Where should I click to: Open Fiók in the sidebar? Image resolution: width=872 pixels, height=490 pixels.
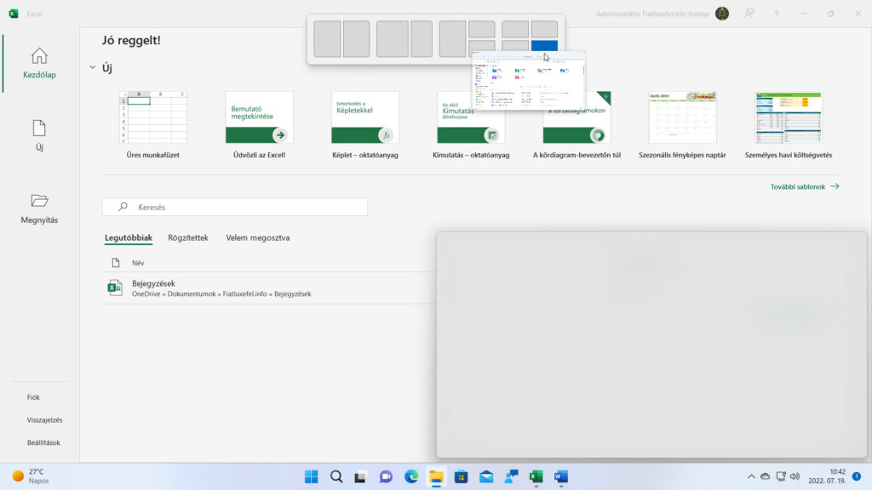[x=33, y=397]
